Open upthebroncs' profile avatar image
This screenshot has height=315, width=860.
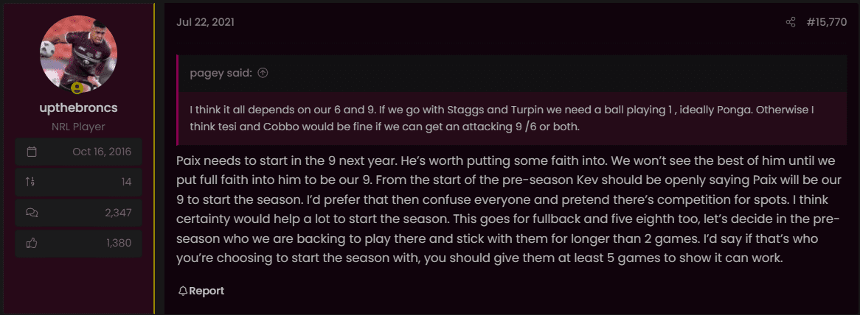point(78,53)
